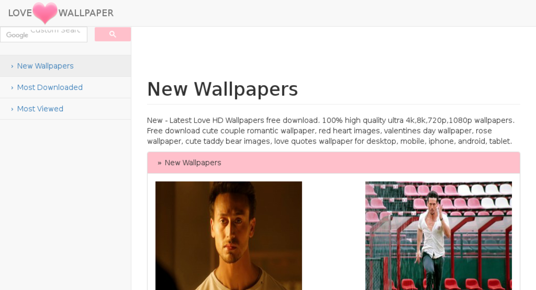Open the running man in stadium thumbnail

(439, 236)
